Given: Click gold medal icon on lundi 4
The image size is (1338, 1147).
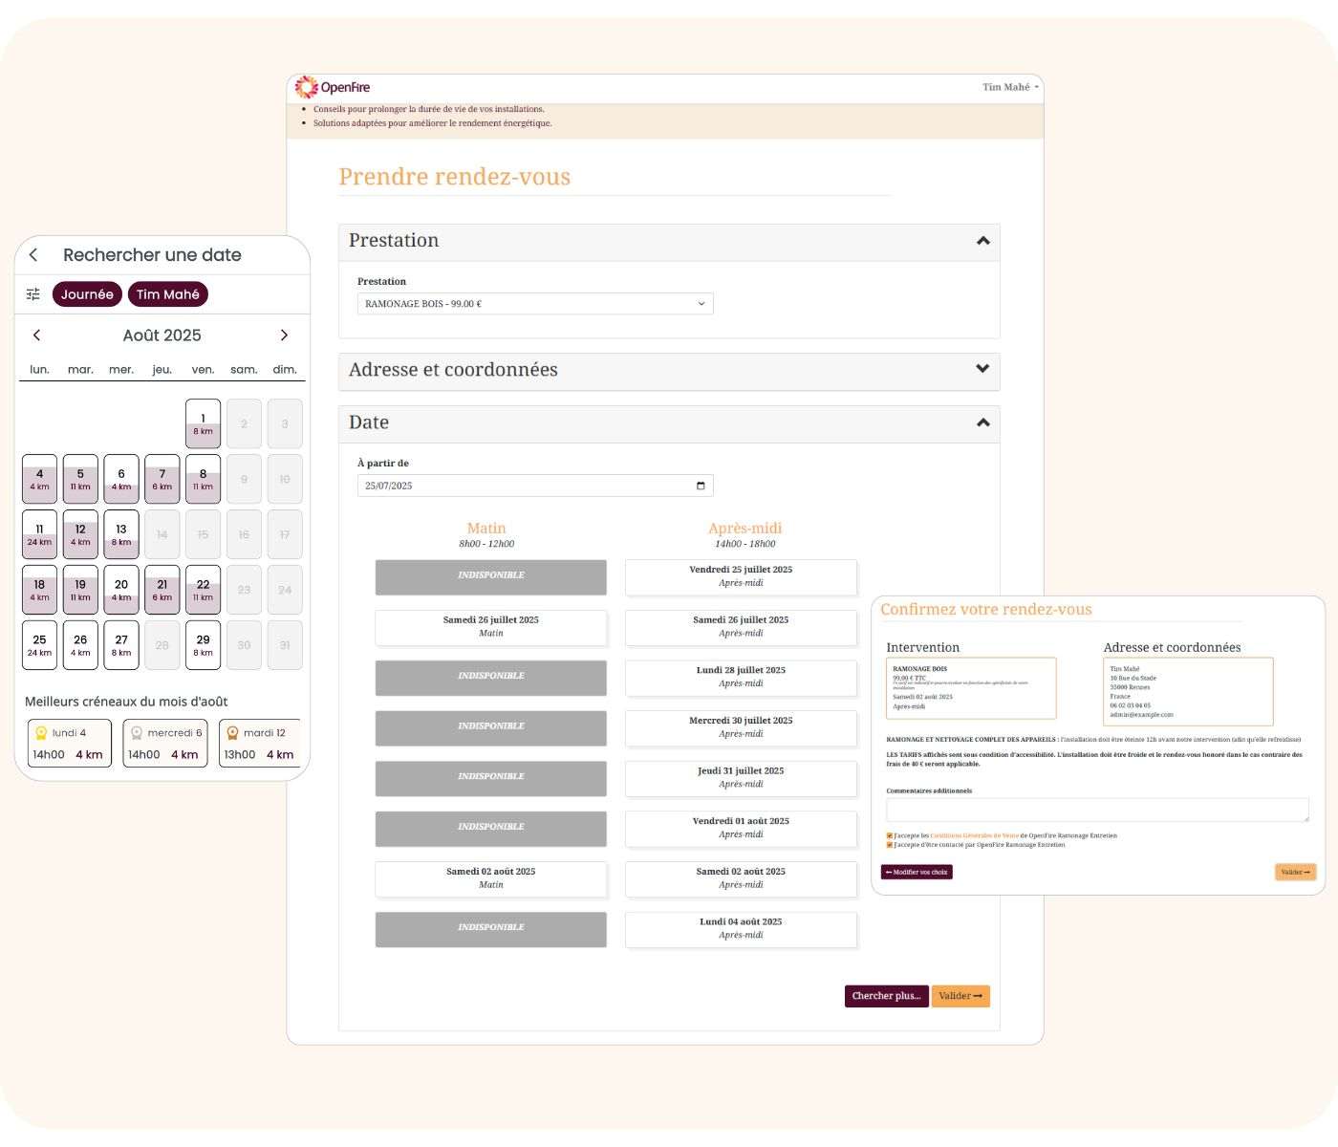Looking at the screenshot, I should click(x=41, y=733).
